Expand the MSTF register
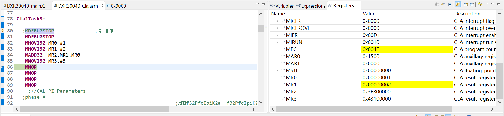The width and height of the screenshot is (504, 116). click(x=277, y=71)
